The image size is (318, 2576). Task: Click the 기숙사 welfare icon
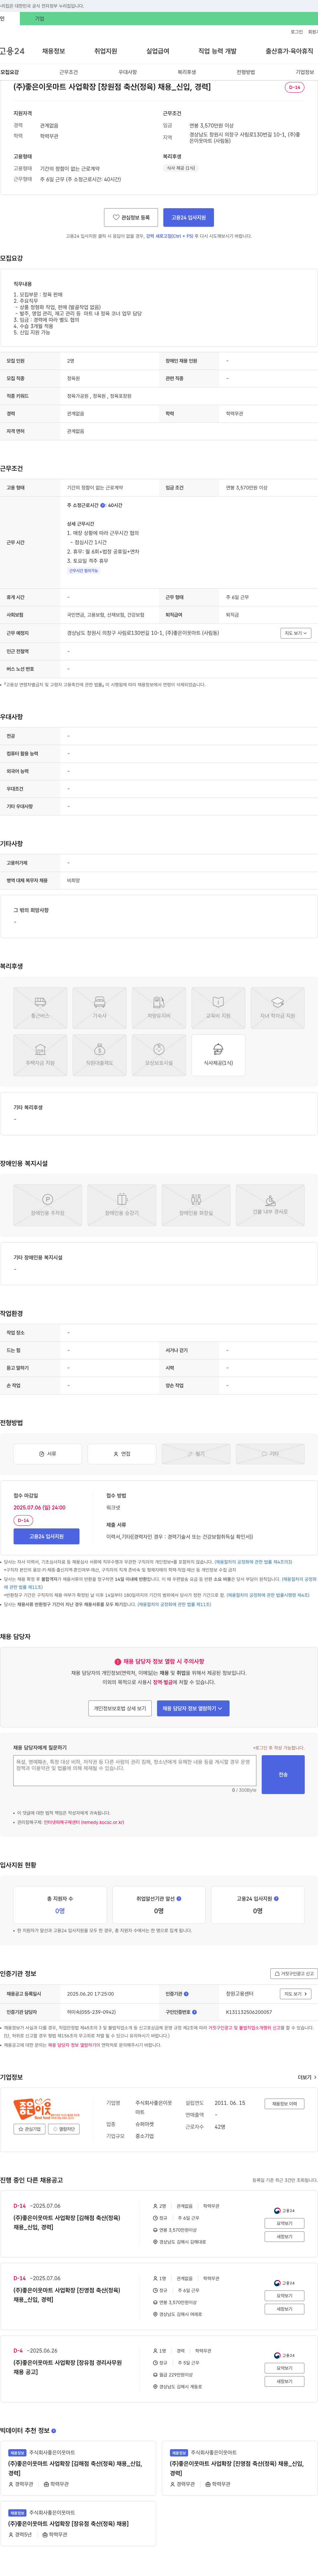pos(100,1008)
